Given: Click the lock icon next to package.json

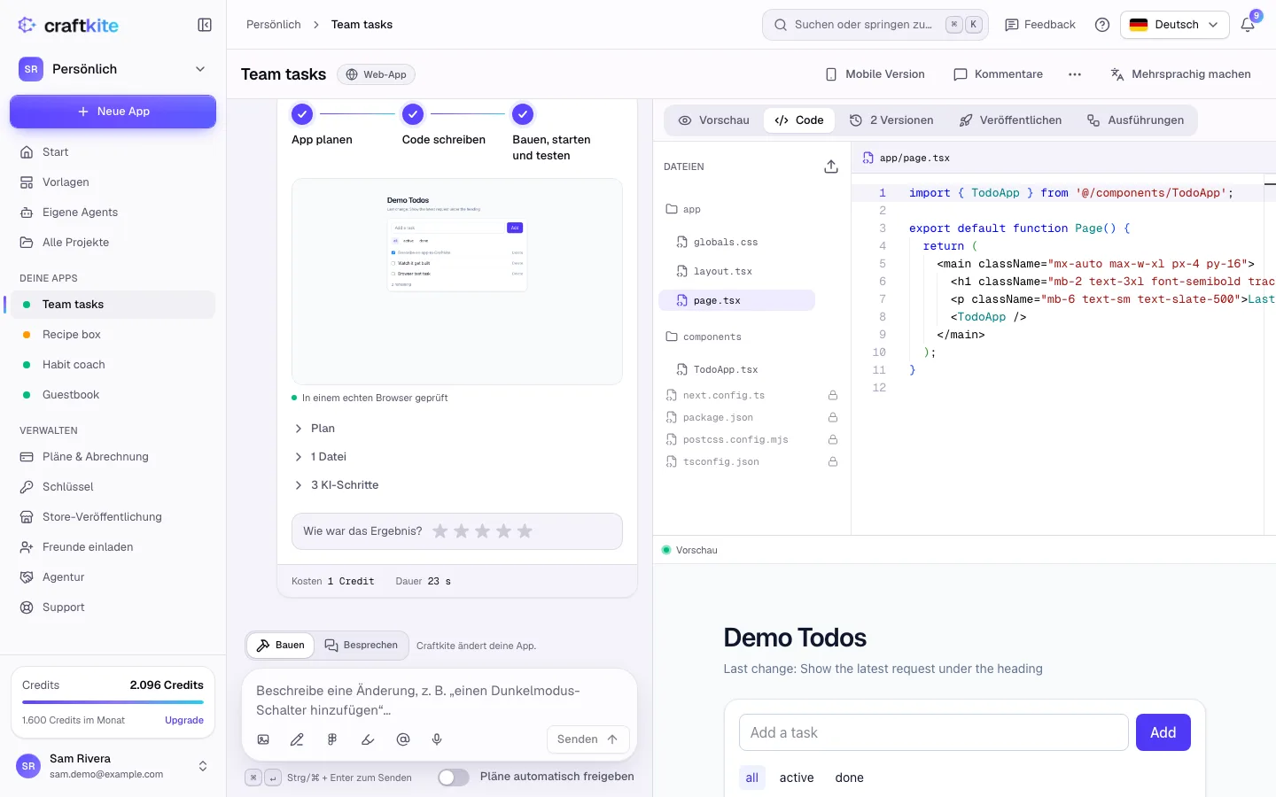Looking at the screenshot, I should (833, 417).
